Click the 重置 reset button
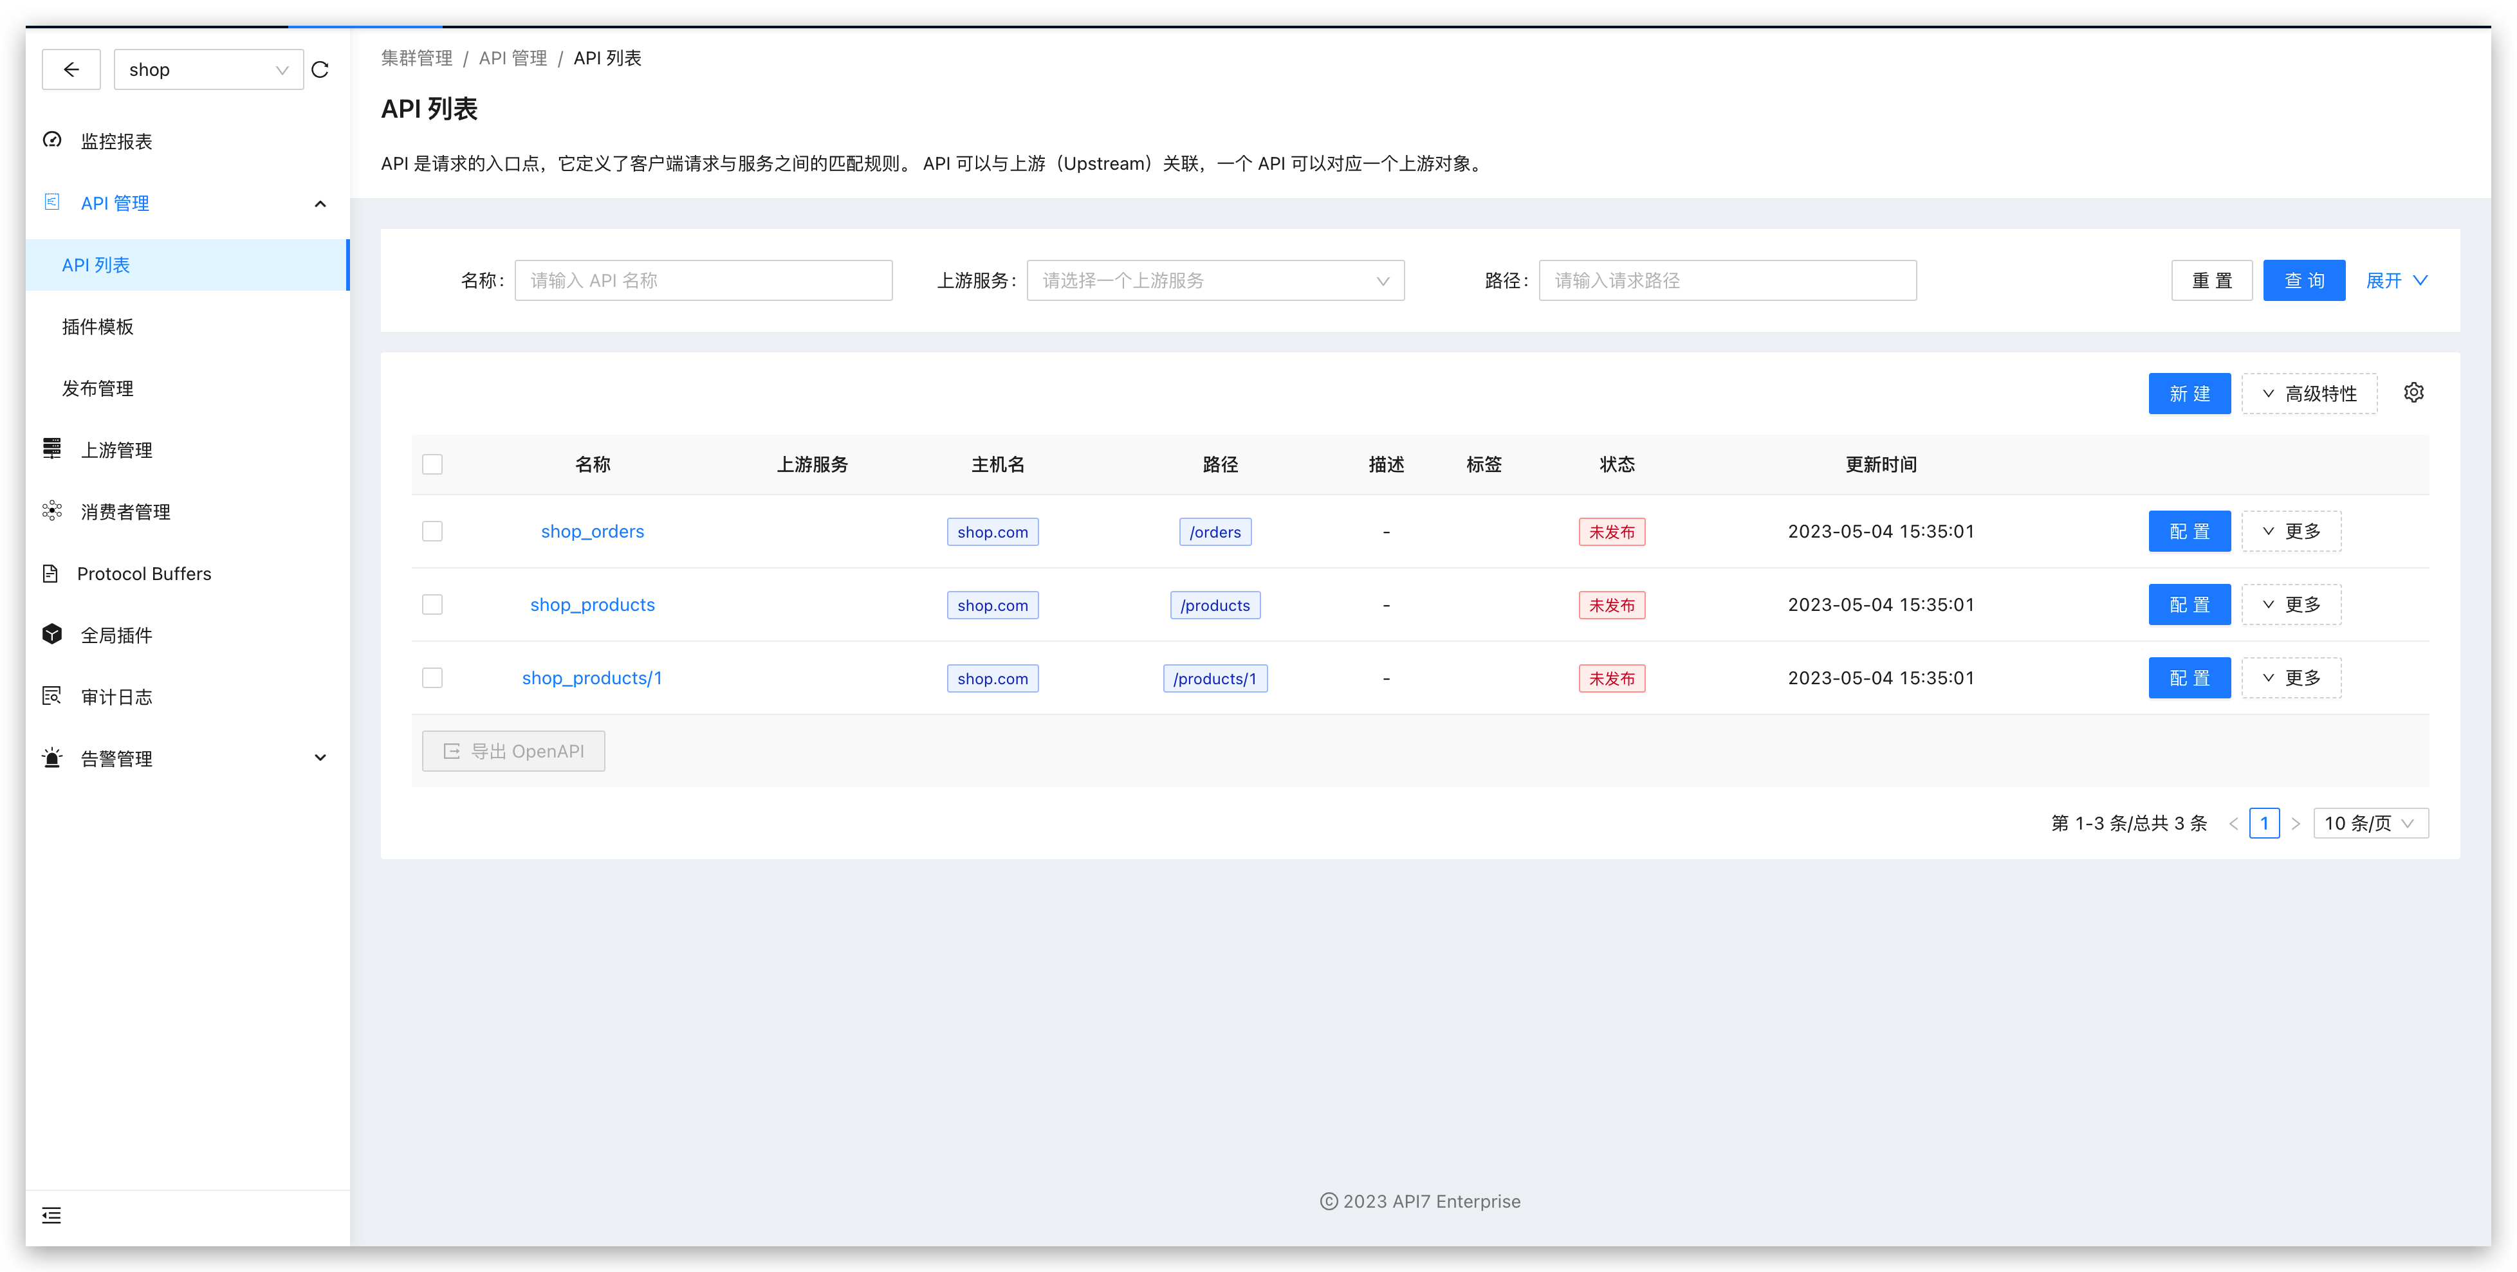This screenshot has width=2517, height=1272. click(x=2211, y=280)
